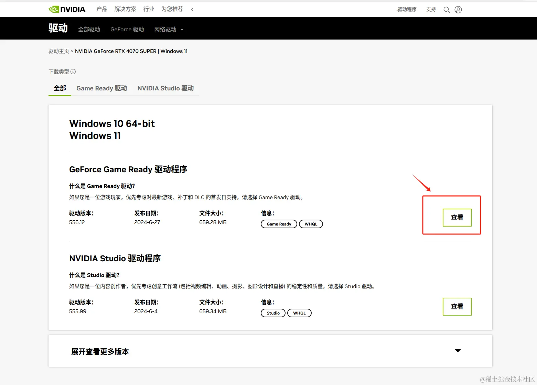Image resolution: width=537 pixels, height=385 pixels.
Task: Click the NVIDIA logo
Action: pyautogui.click(x=67, y=9)
